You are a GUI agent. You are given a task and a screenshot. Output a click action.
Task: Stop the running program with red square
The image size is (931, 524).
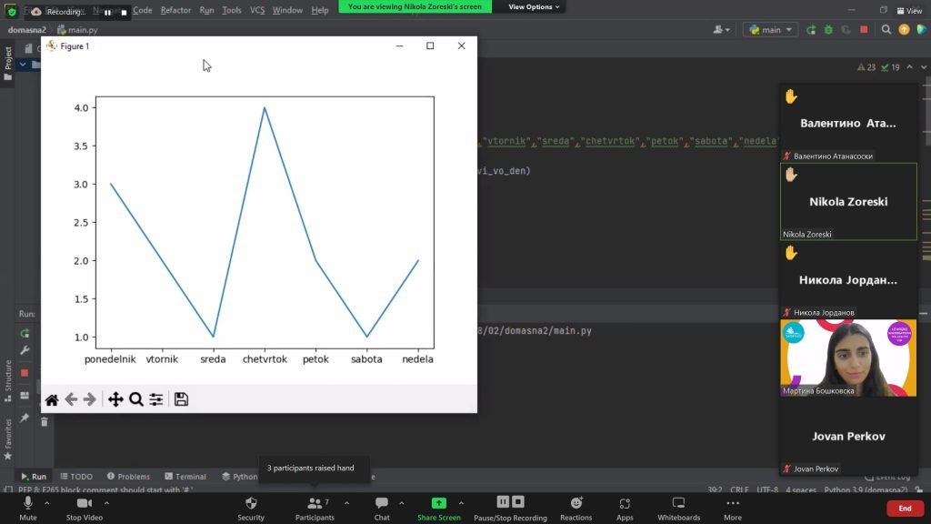[x=864, y=29]
